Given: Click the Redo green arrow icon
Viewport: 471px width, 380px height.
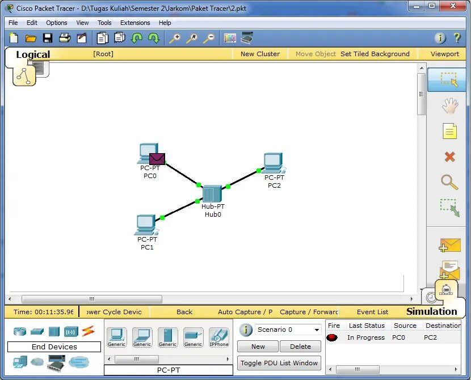Looking at the screenshot, I should tap(154, 38).
